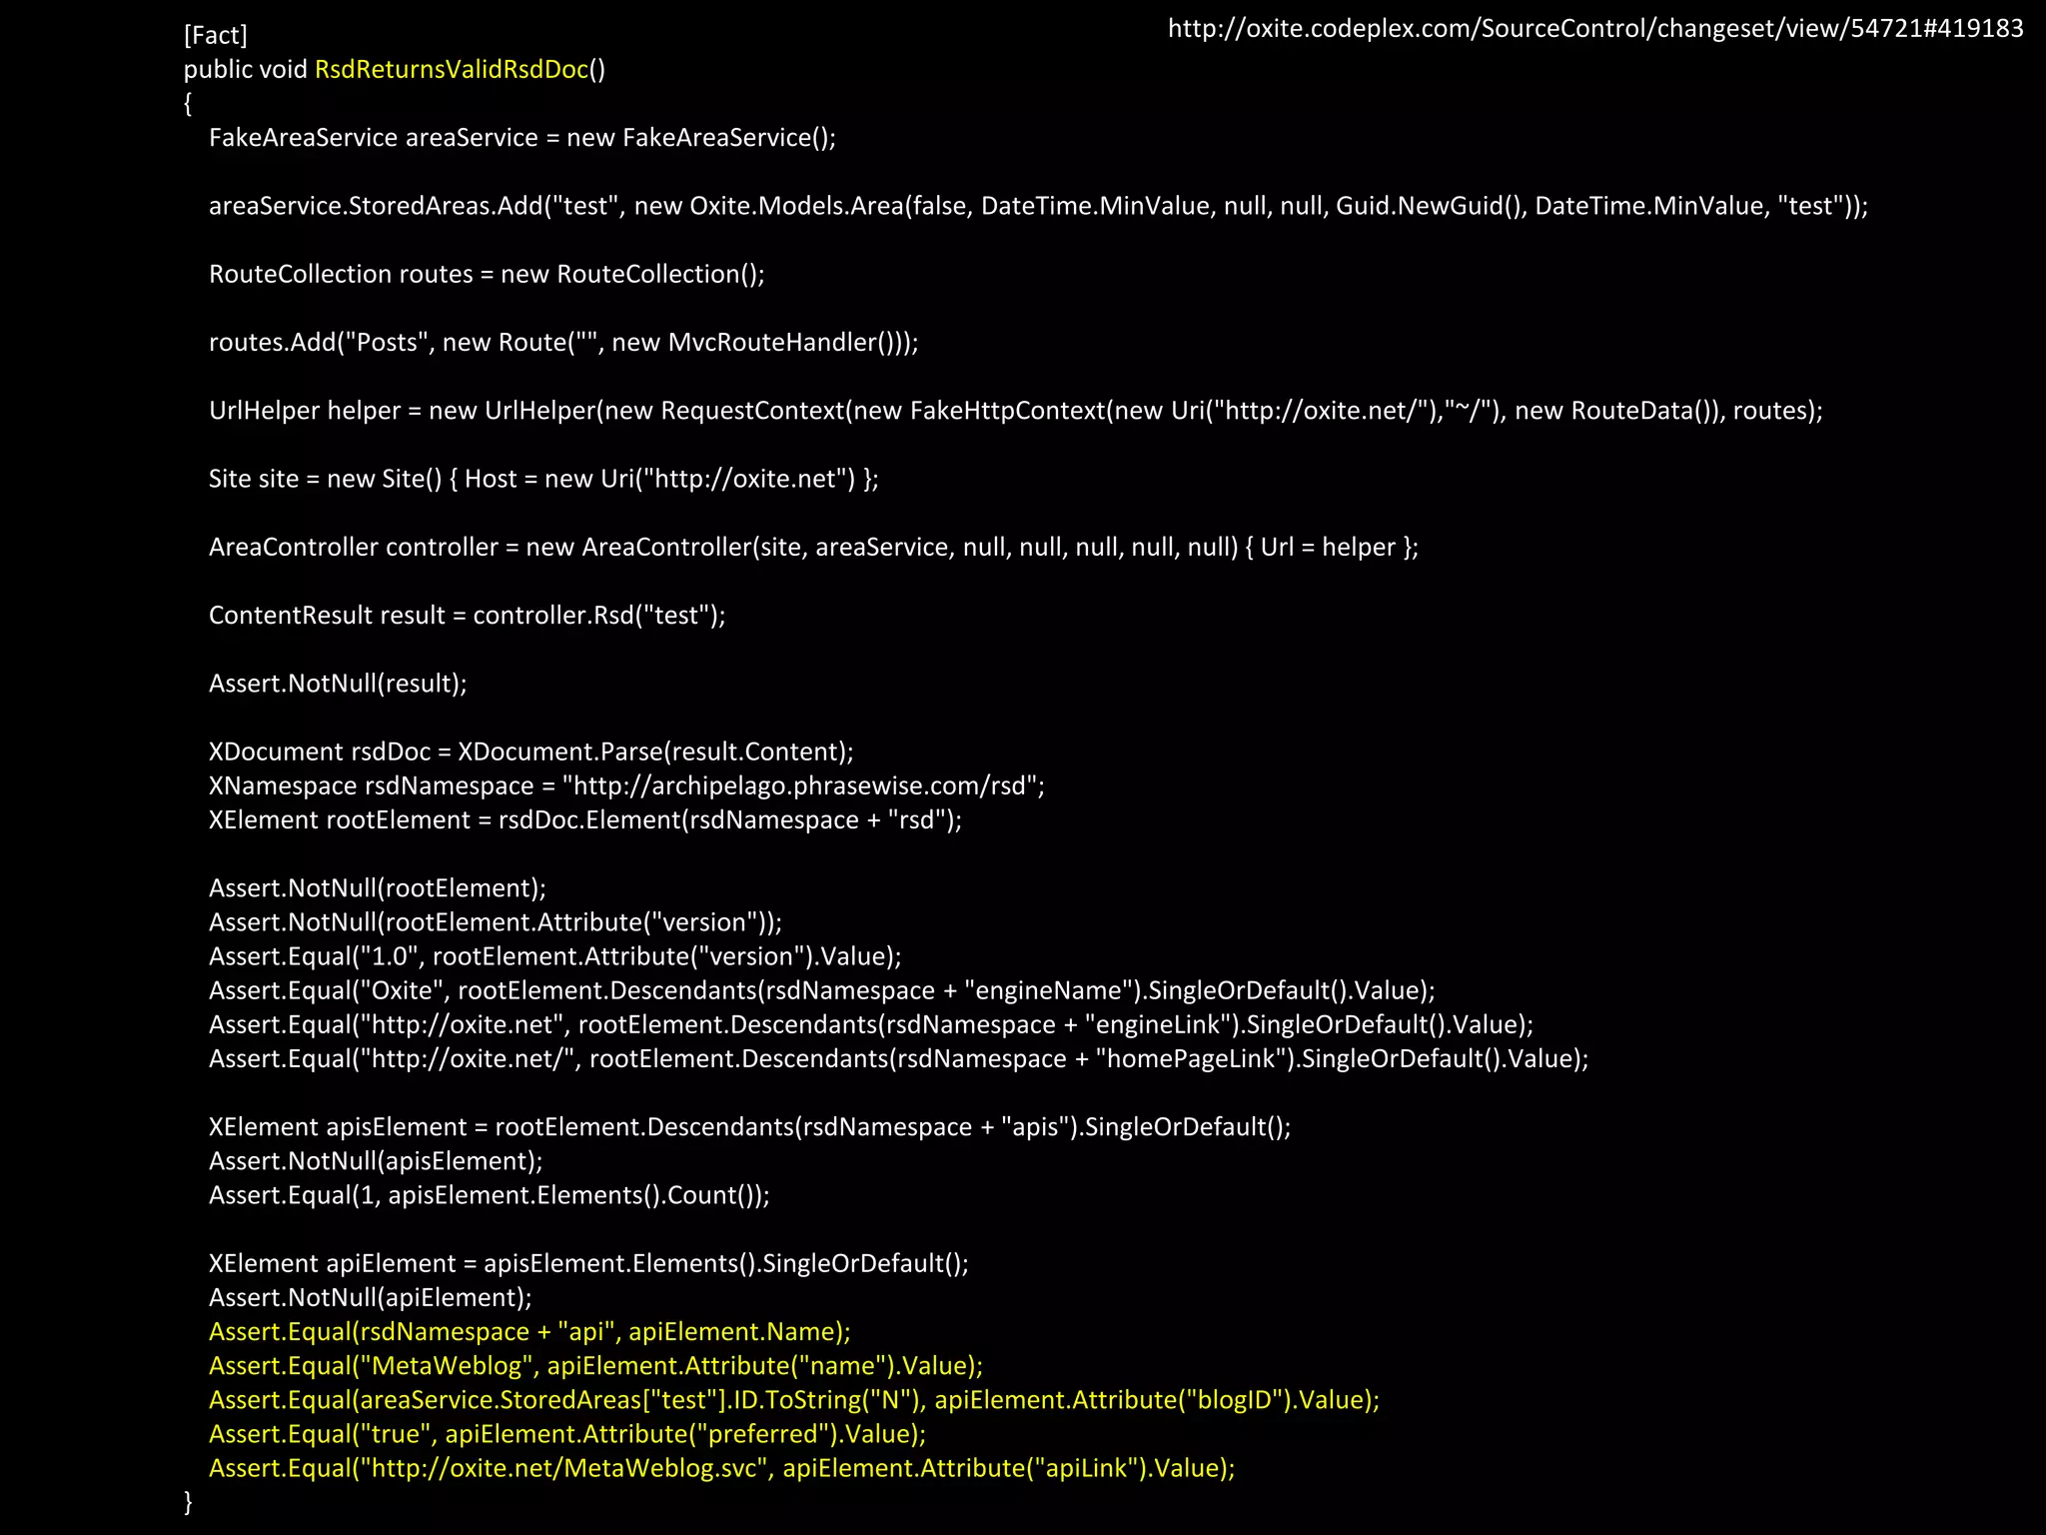
Task: Click the AreaController controller declaration line
Action: (814, 547)
